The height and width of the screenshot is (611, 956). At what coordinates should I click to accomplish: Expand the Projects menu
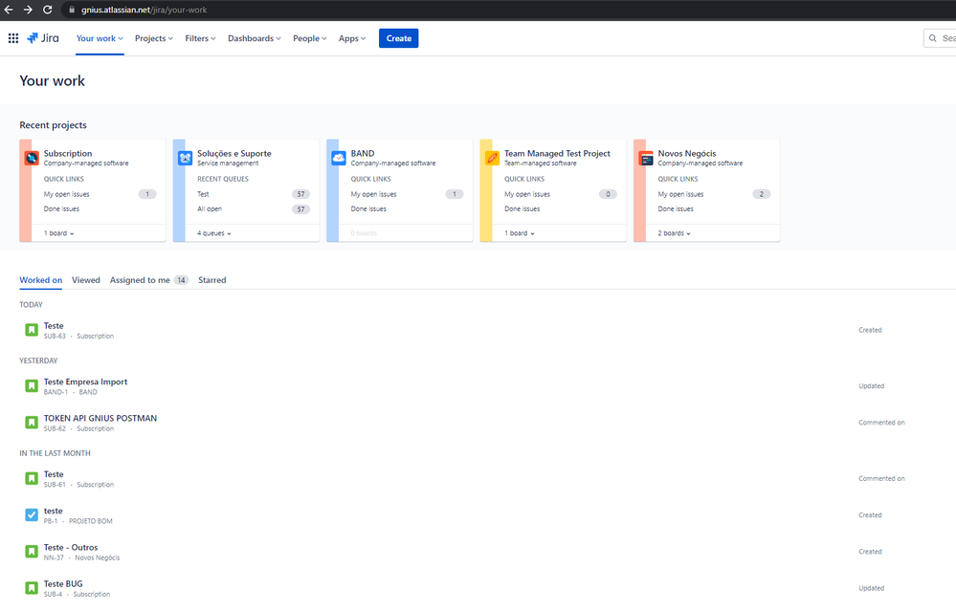click(154, 38)
